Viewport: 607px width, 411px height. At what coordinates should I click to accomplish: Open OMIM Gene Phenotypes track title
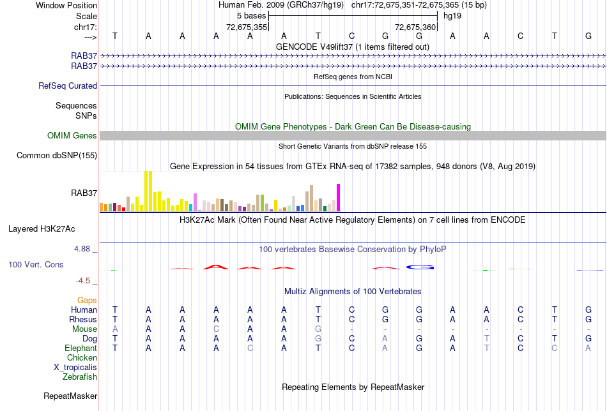(353, 127)
